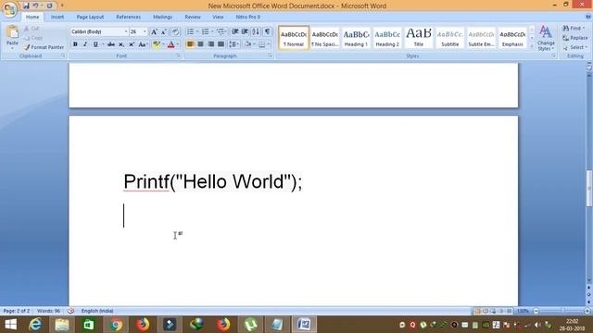Click the vertical scrollbar thumb
Viewport: 593px width, 333px height.
pos(589,189)
